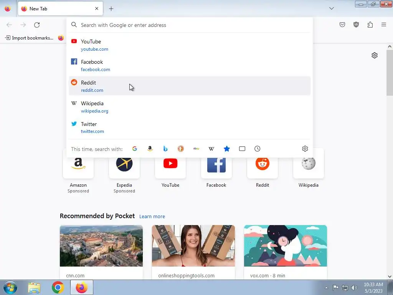Select the Twitter suggestion row
Screen dimensions: 393x295
(190, 127)
